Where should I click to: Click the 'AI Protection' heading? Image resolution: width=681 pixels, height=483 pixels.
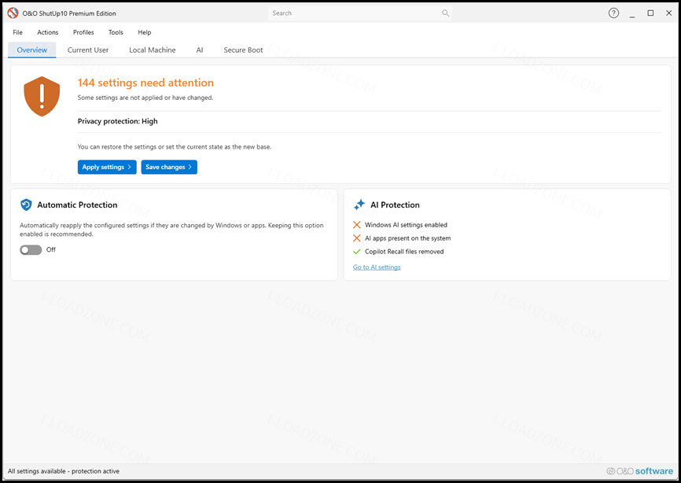395,205
